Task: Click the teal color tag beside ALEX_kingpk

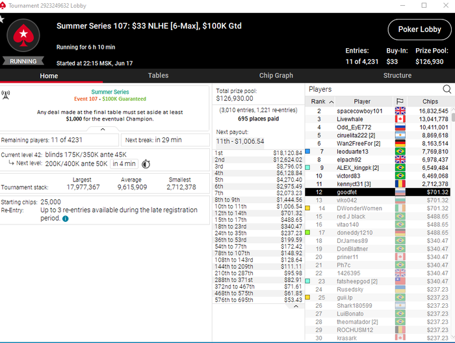Action: (x=307, y=167)
